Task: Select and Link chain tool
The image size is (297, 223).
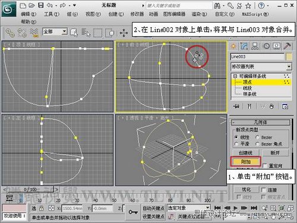Action: (10, 33)
